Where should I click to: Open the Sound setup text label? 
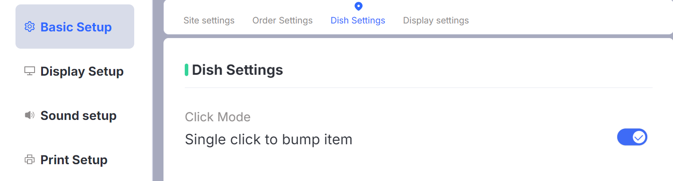pos(78,116)
